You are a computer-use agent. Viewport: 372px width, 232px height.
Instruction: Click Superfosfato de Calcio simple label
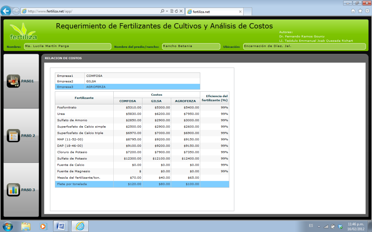81,127
